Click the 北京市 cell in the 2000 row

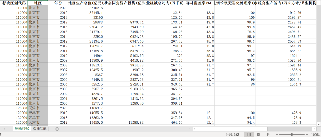[38, 103]
